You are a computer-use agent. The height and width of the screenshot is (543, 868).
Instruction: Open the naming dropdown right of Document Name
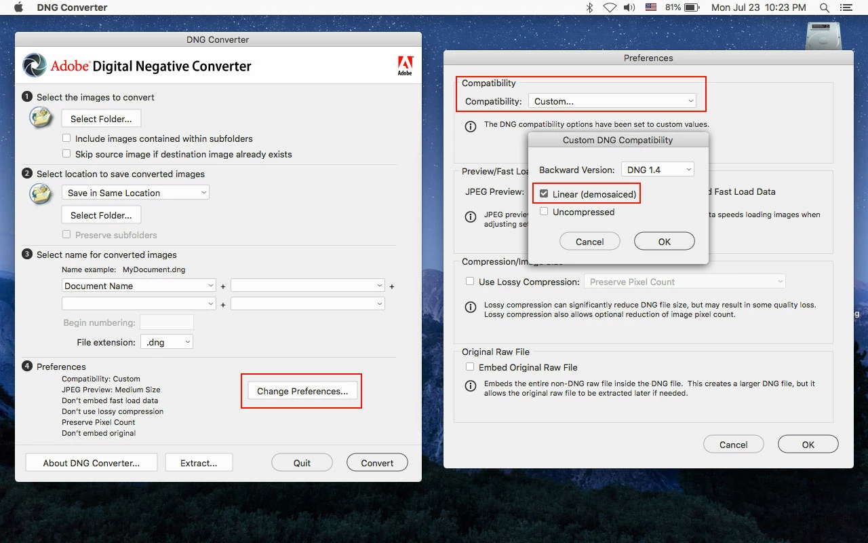pos(308,286)
